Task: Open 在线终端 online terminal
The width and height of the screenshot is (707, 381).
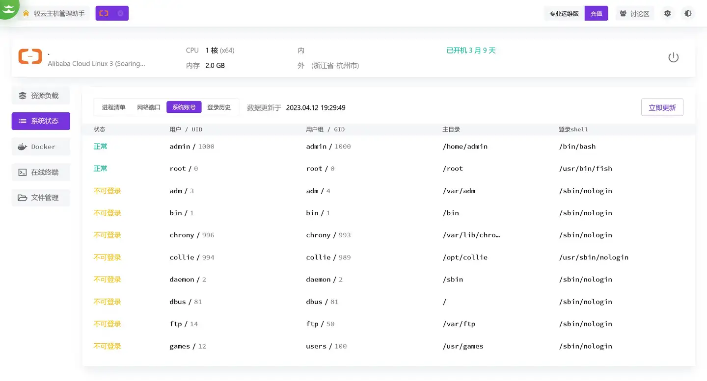Action: 41,172
